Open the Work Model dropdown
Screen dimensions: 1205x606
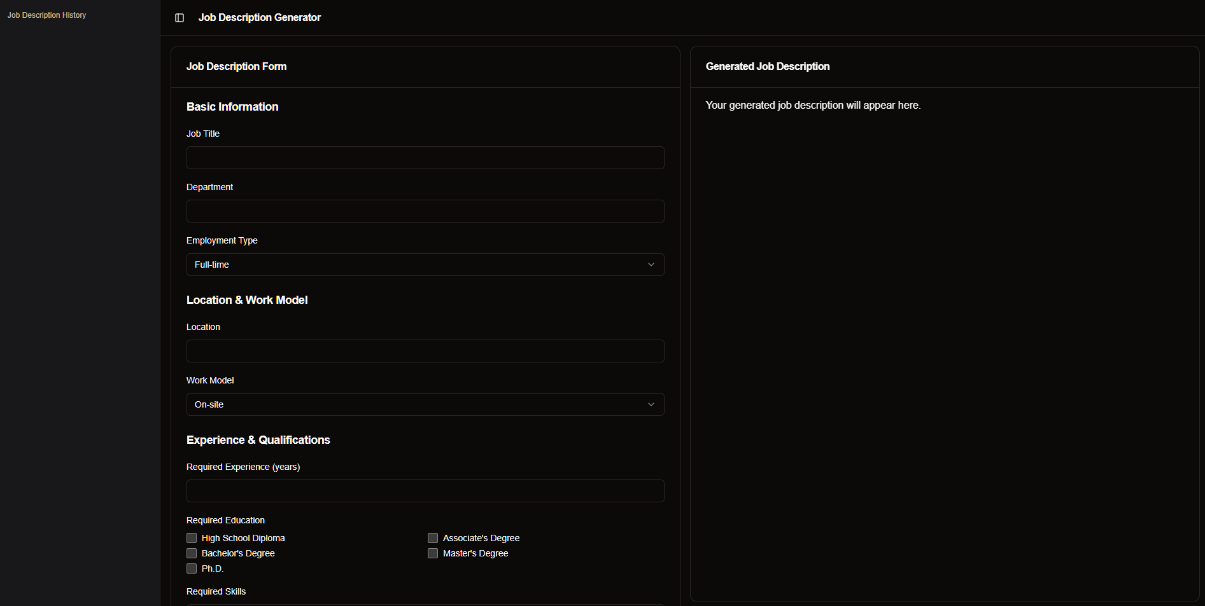pyautogui.click(x=425, y=404)
